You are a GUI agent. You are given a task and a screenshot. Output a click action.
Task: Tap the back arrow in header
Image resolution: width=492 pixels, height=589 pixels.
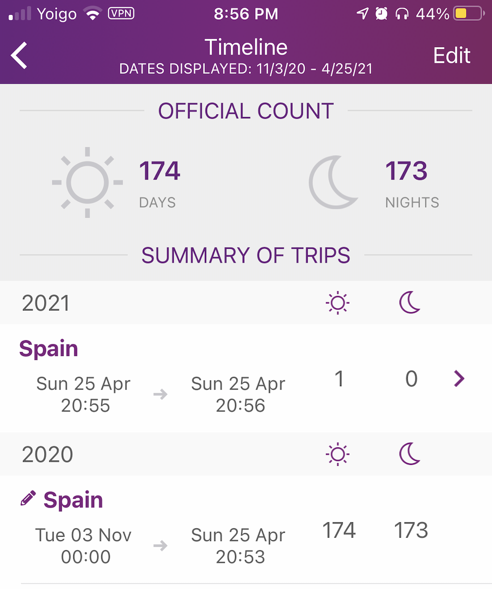19,55
